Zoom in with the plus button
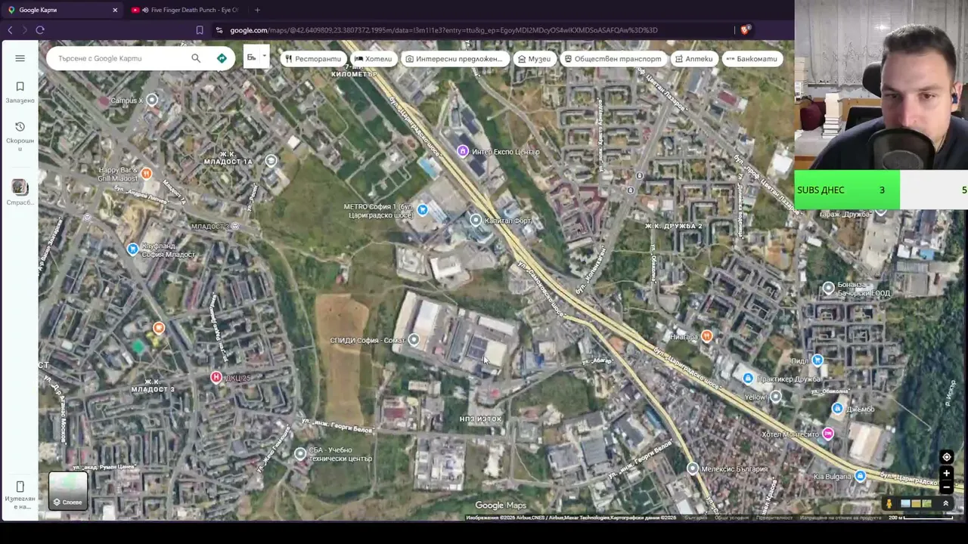 946,474
